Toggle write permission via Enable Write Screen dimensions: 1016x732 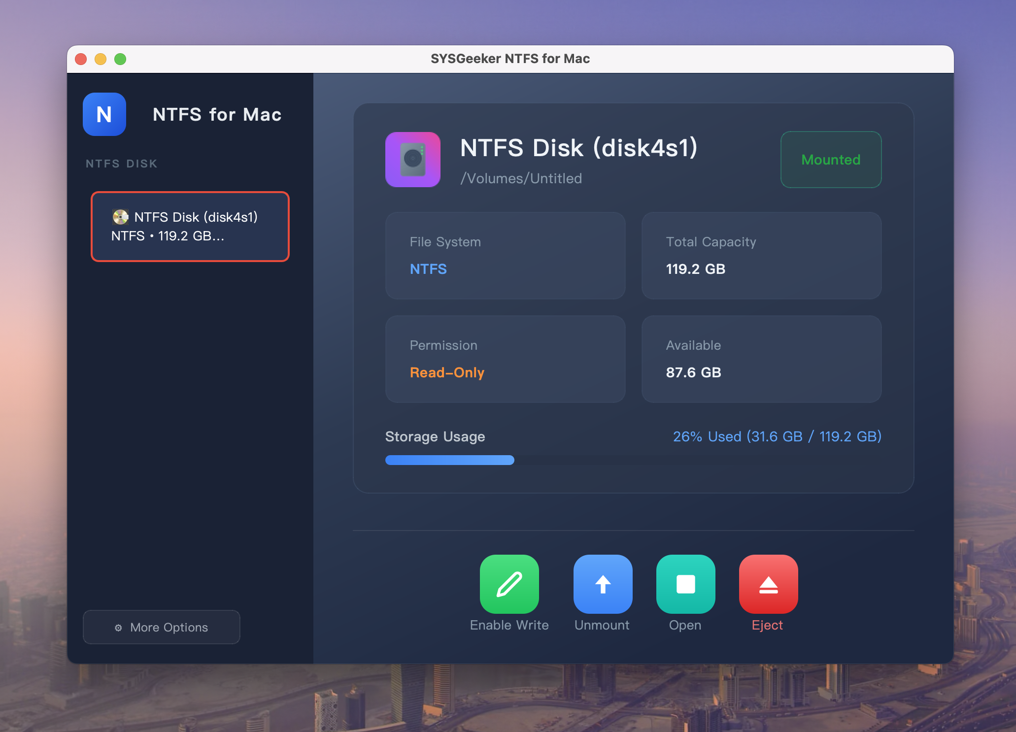pos(509,595)
